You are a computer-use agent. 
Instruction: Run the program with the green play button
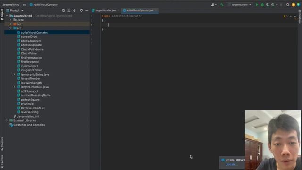[257, 5]
